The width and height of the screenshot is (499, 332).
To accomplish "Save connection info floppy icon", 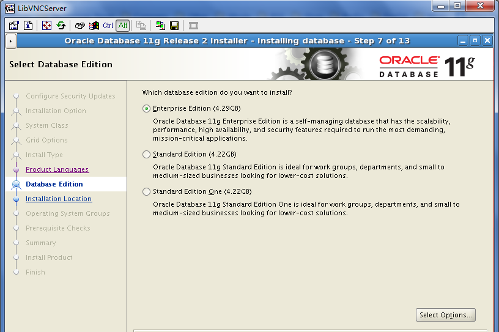I will [x=174, y=26].
